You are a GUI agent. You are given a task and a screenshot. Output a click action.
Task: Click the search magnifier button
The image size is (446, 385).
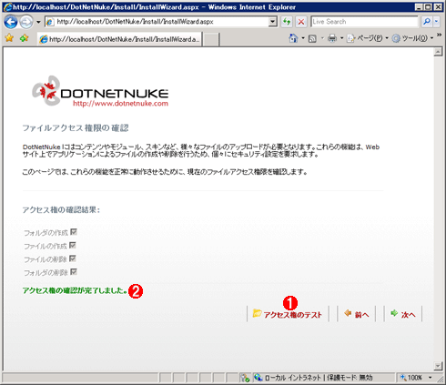point(427,22)
